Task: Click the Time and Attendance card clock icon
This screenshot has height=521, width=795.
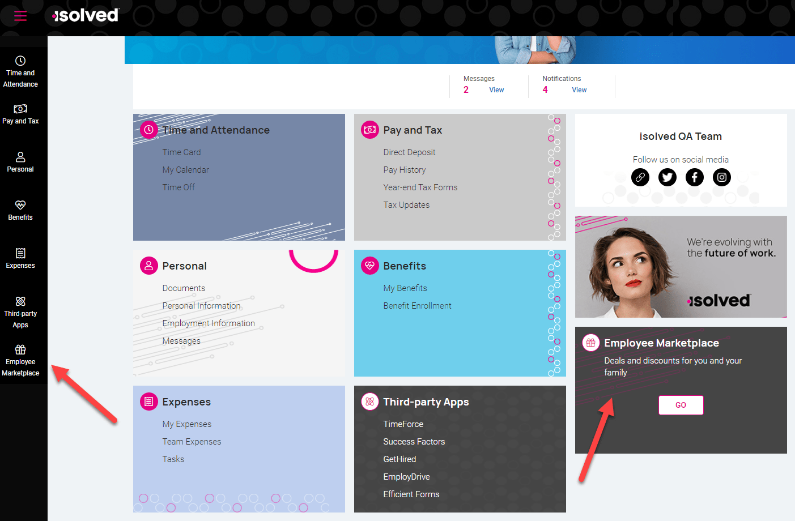Action: [x=149, y=130]
